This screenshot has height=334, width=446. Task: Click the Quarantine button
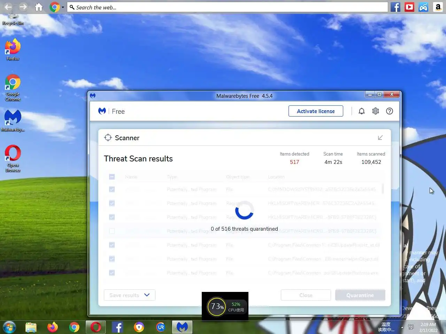point(360,295)
